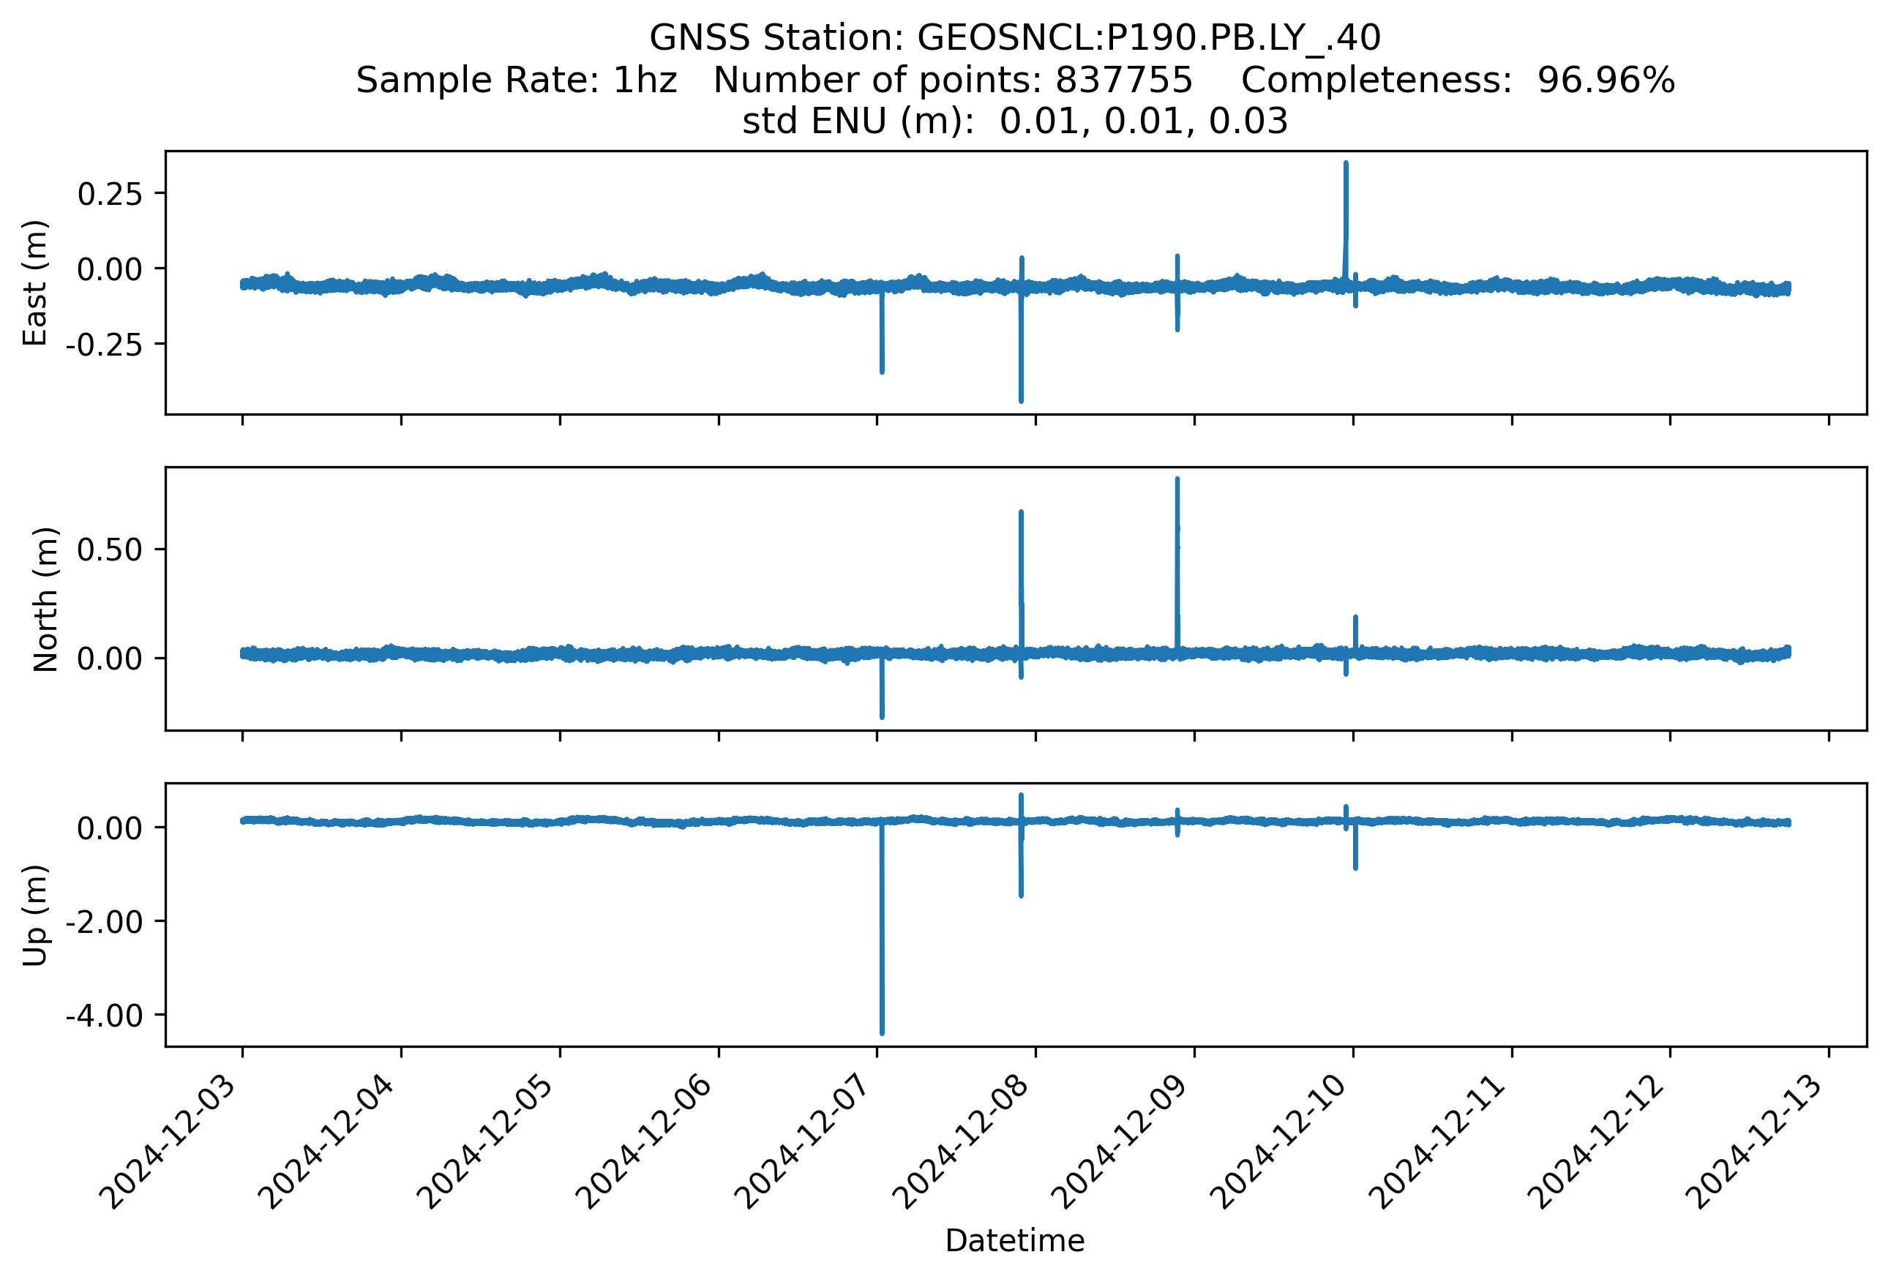Click the Number of points 837755 text
This screenshot has width=1888, height=1279.
952,80
